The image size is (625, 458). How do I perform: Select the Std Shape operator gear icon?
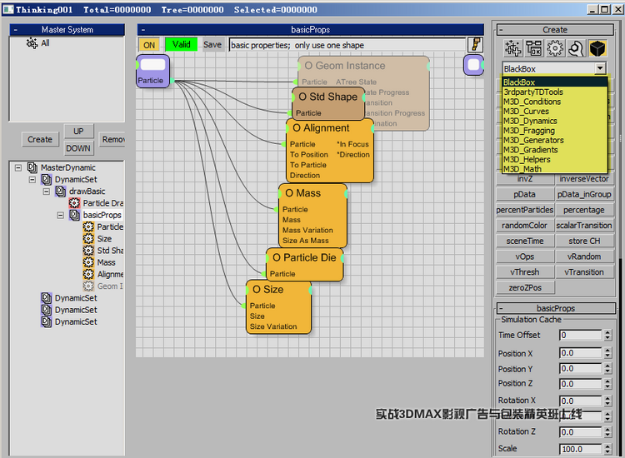click(88, 251)
